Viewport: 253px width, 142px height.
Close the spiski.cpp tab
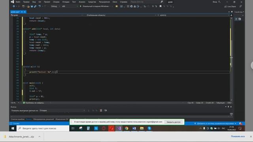point(25,12)
